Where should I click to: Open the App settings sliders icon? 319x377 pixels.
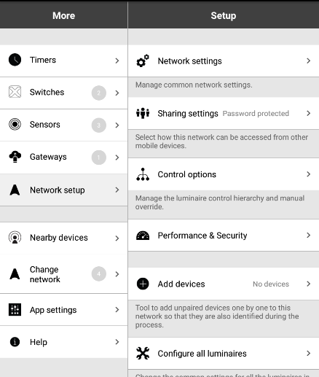click(x=15, y=310)
